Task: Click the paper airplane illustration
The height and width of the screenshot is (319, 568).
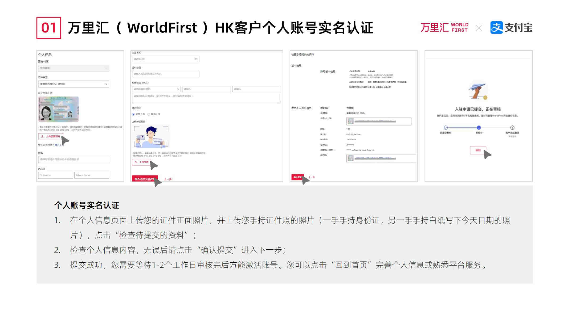Action: (x=478, y=90)
